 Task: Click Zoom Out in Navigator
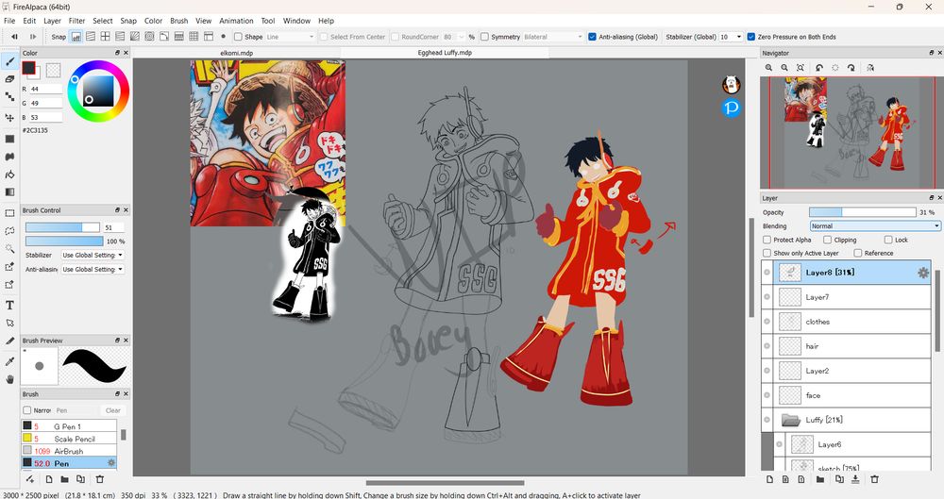(x=784, y=68)
